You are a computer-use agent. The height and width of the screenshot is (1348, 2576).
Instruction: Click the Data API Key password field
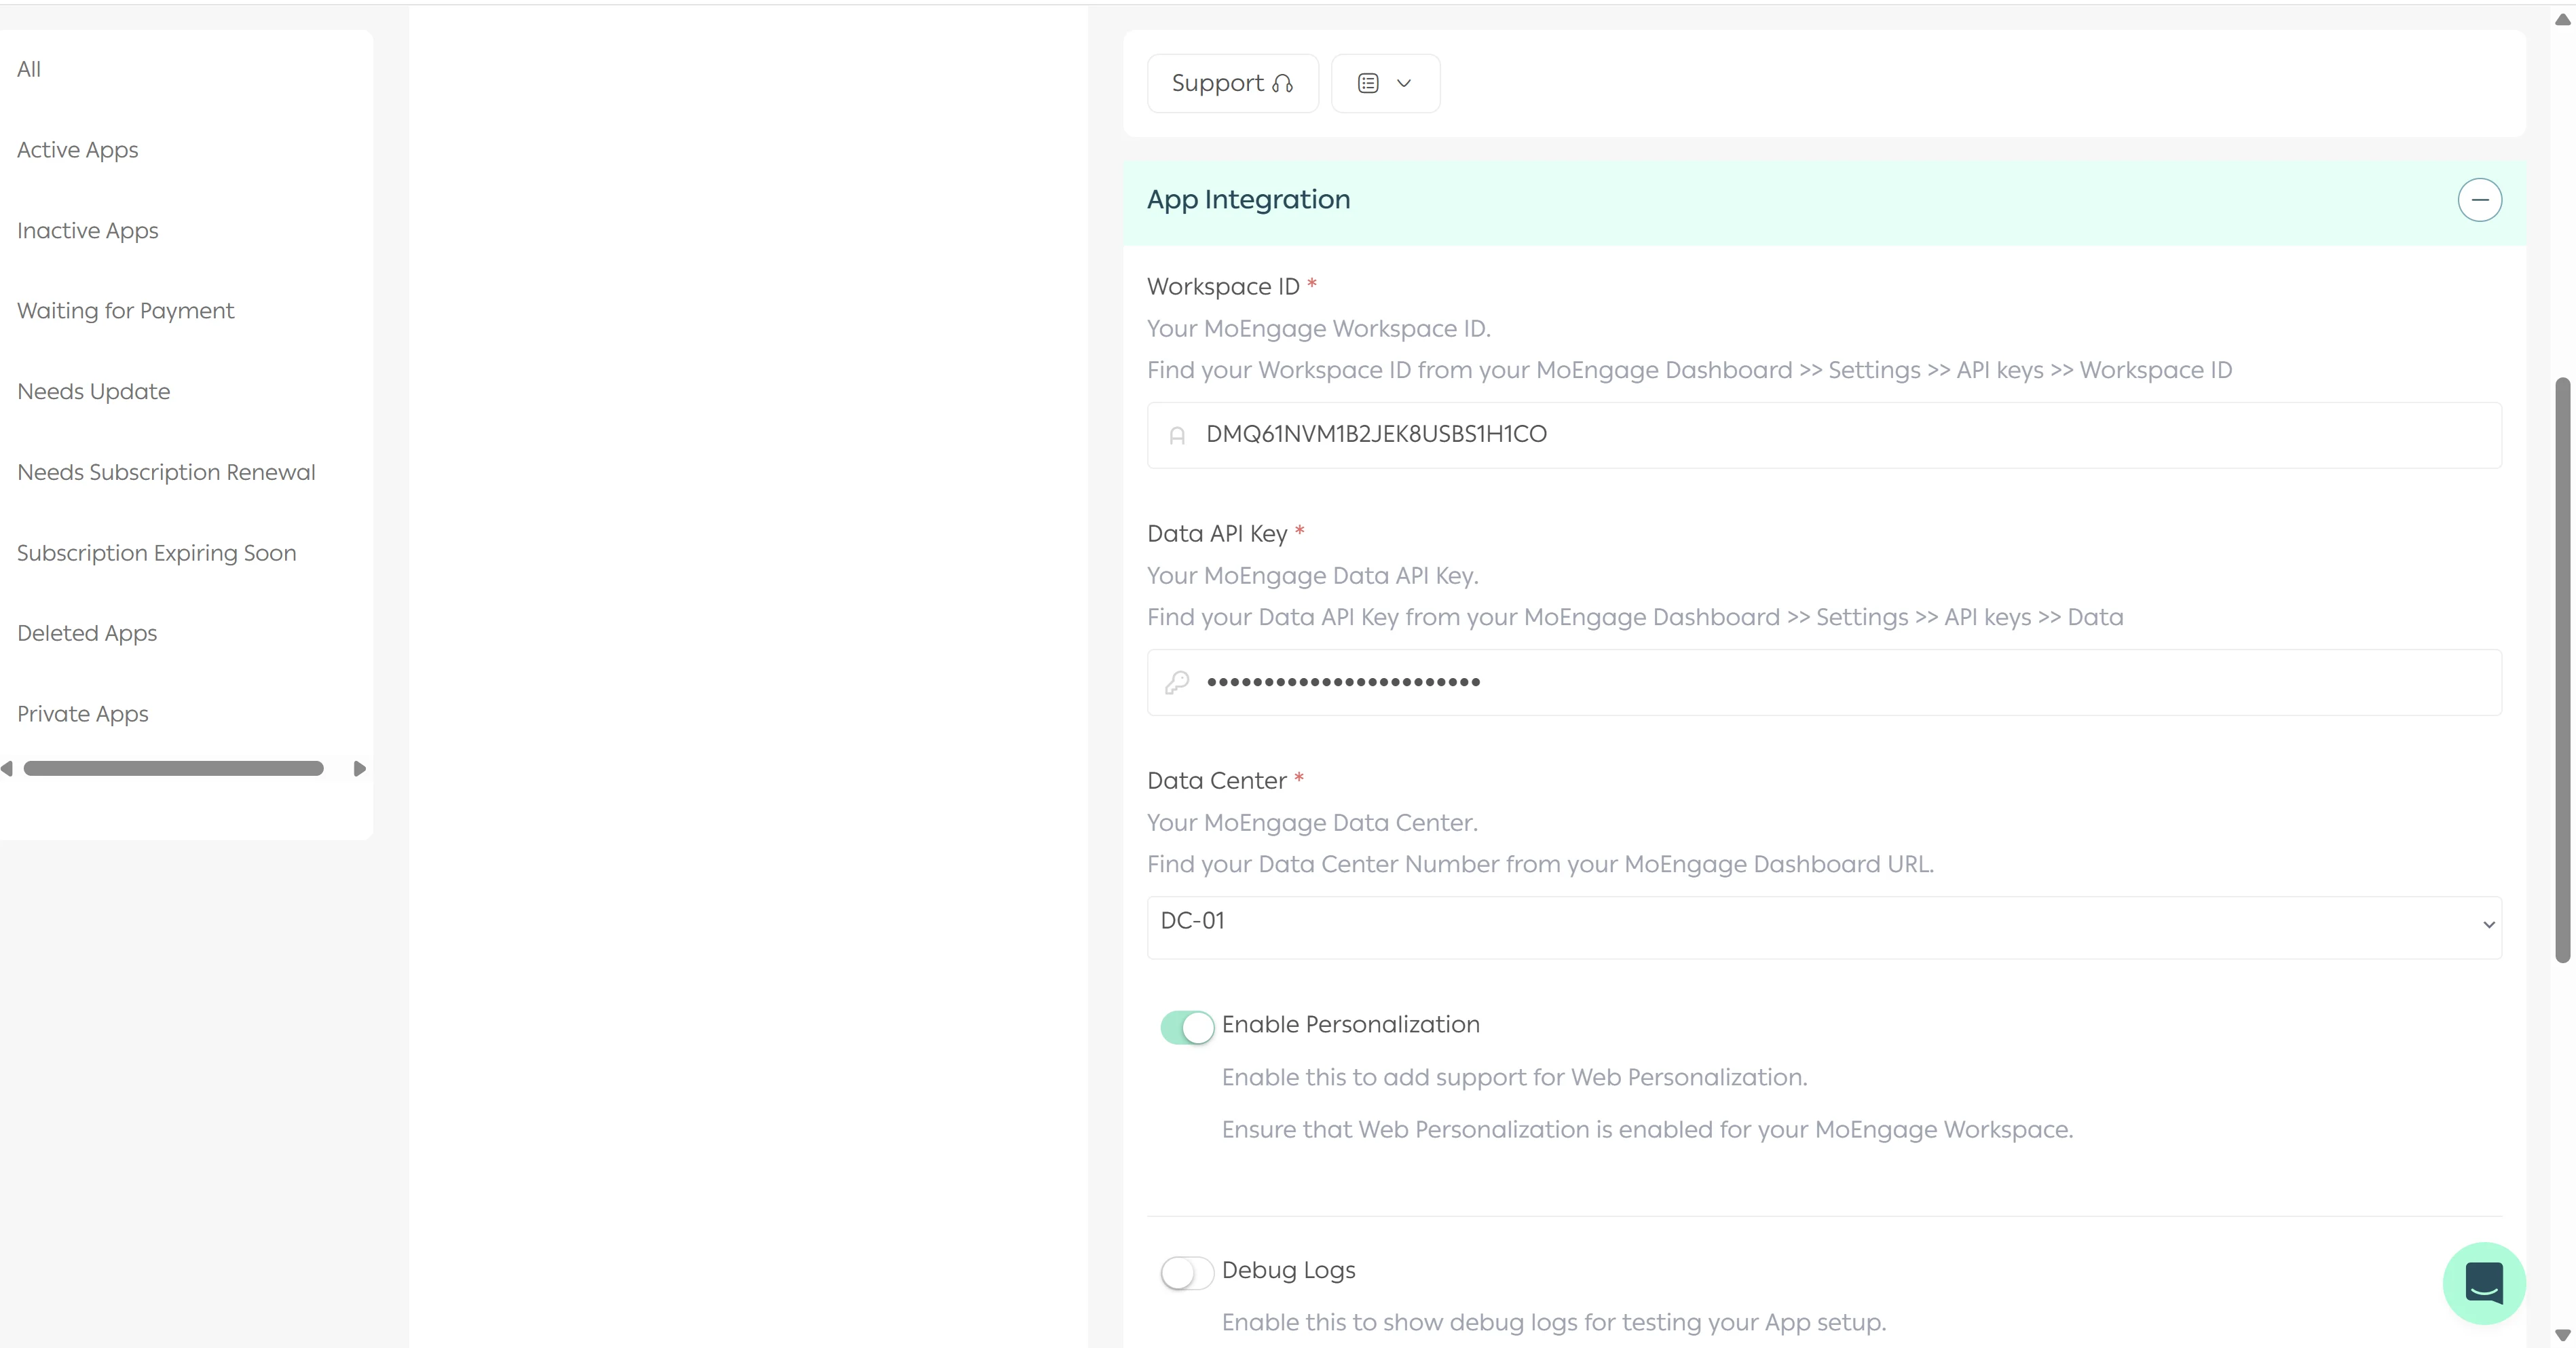click(1824, 682)
